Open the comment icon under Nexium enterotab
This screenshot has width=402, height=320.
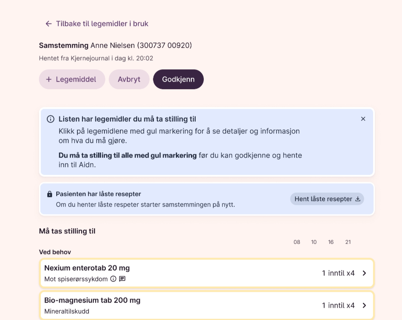[x=122, y=279]
